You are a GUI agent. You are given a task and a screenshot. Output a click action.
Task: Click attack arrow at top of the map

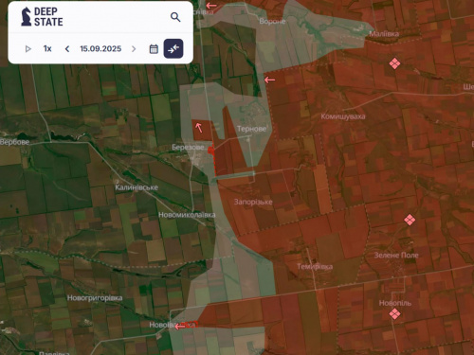[x=211, y=6]
